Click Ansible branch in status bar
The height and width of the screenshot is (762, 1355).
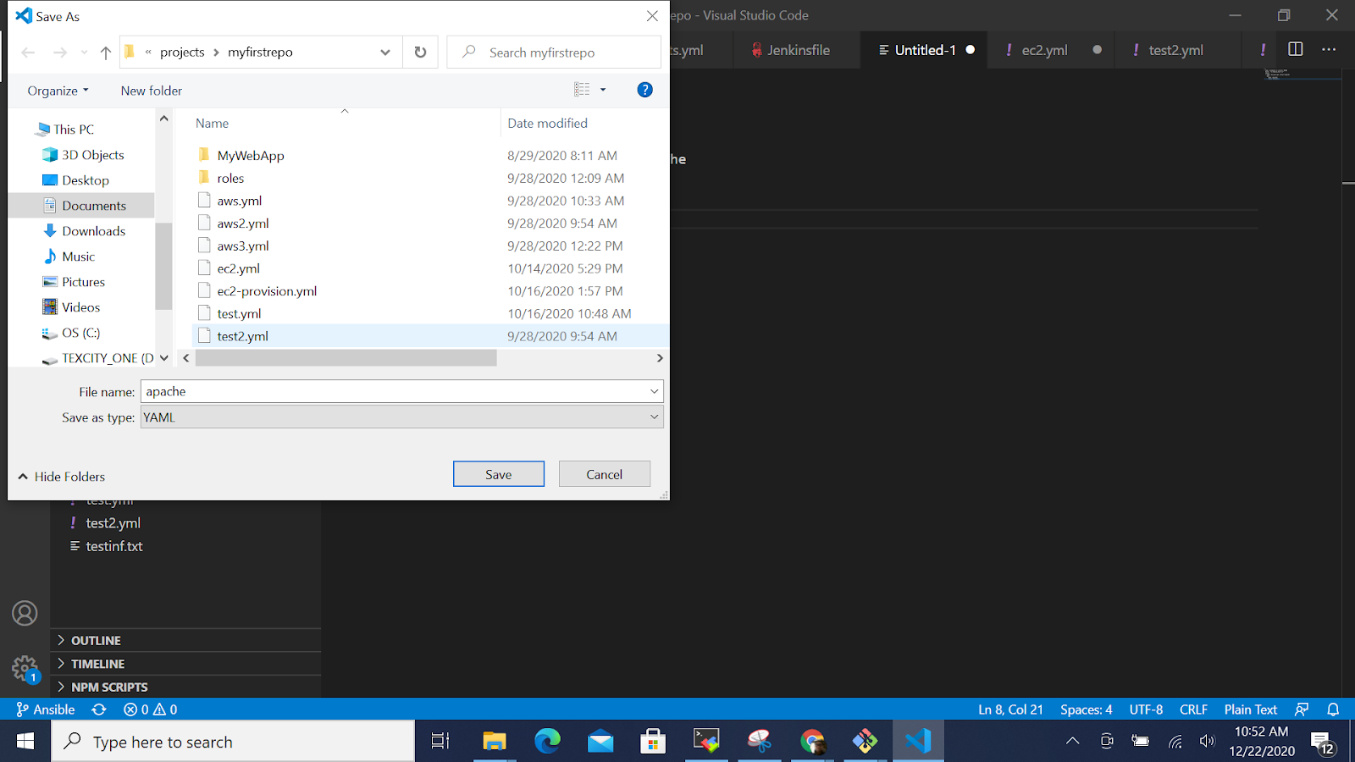46,710
